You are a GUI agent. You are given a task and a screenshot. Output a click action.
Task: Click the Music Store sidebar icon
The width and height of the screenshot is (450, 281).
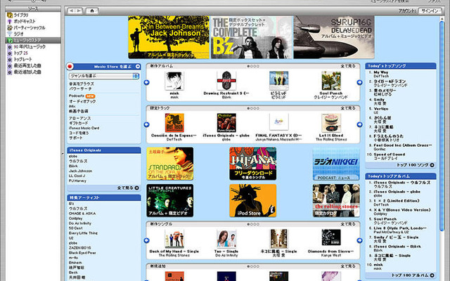(9, 41)
